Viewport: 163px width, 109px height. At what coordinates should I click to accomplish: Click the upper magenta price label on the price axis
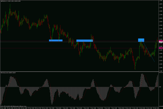point(161,41)
